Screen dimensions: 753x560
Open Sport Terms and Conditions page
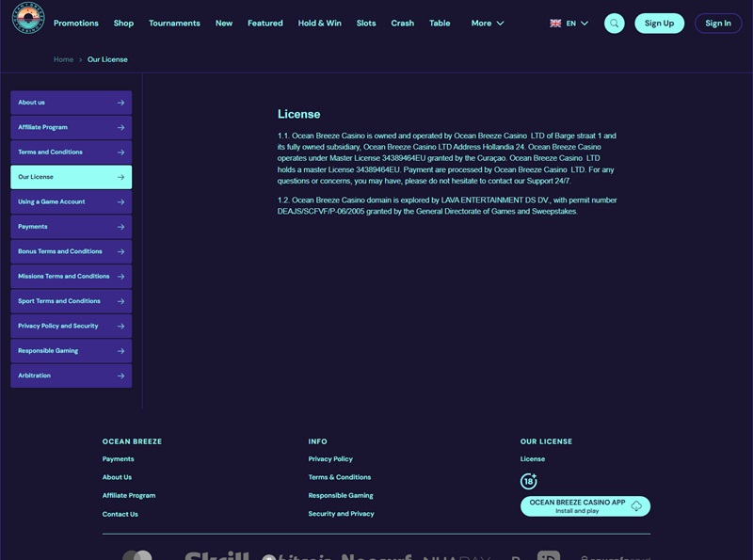tap(72, 301)
